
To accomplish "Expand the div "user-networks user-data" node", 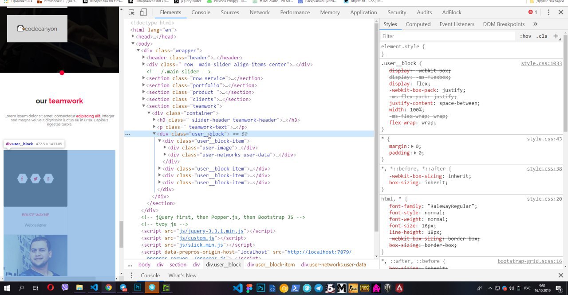I will (x=165, y=155).
